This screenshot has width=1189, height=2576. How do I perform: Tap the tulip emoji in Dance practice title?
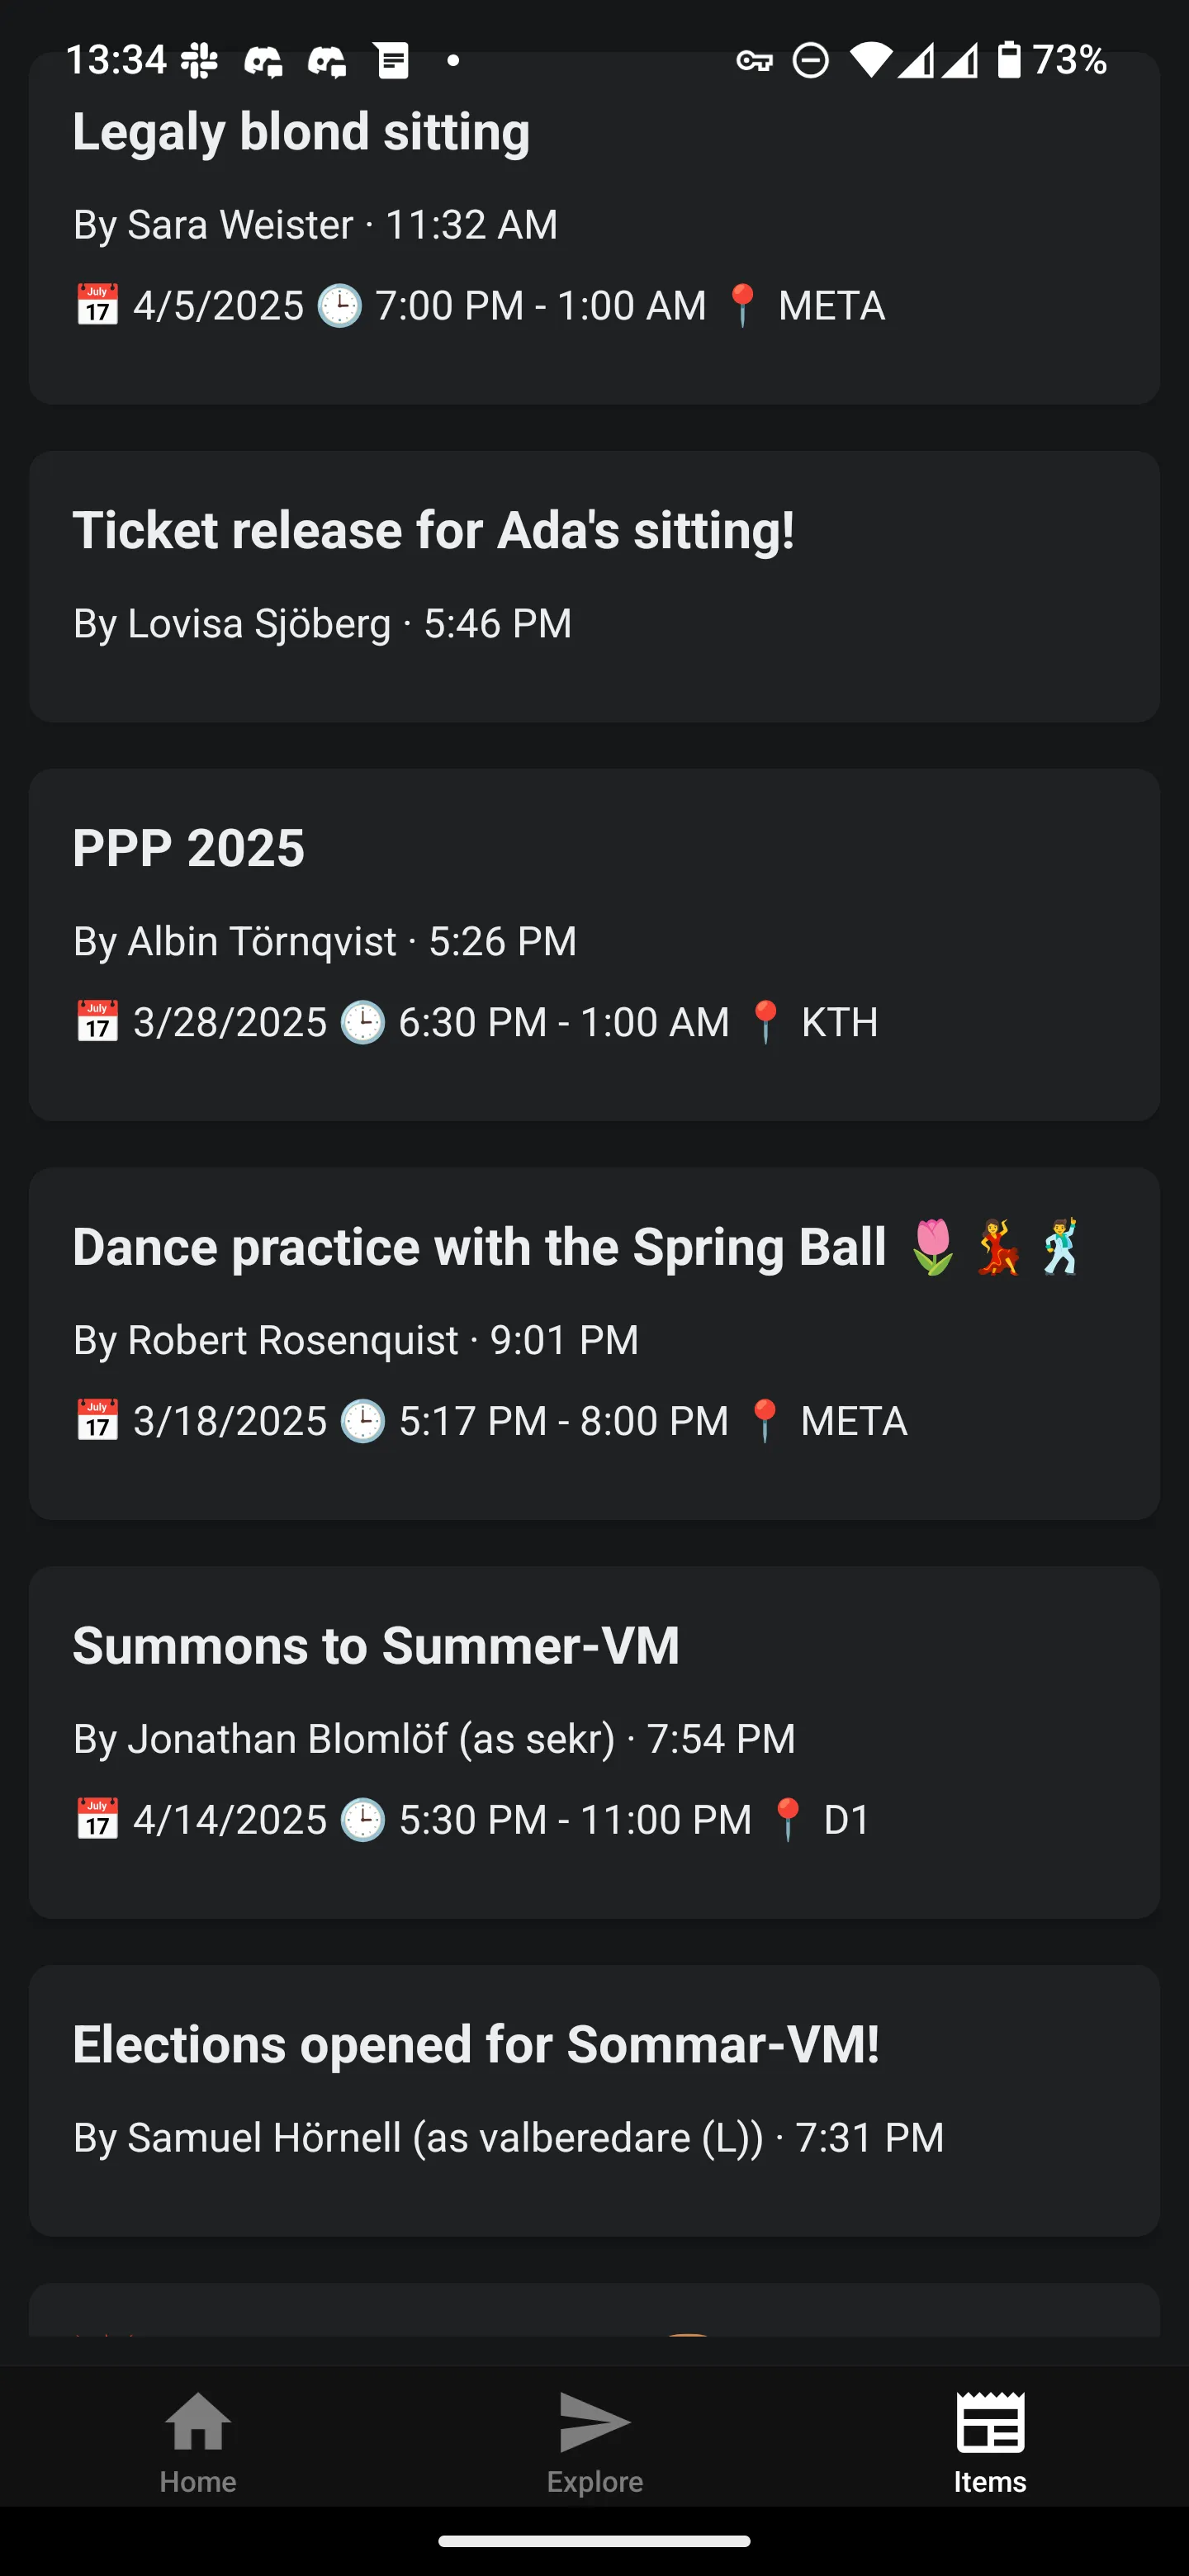click(933, 1247)
